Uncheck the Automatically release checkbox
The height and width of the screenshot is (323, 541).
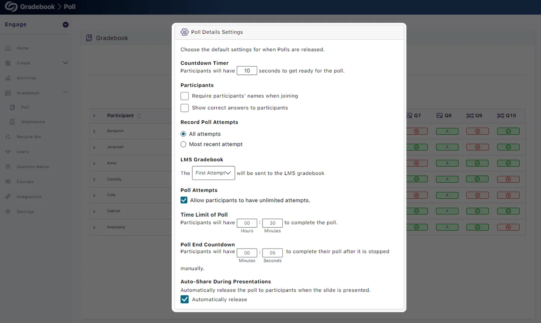184,299
